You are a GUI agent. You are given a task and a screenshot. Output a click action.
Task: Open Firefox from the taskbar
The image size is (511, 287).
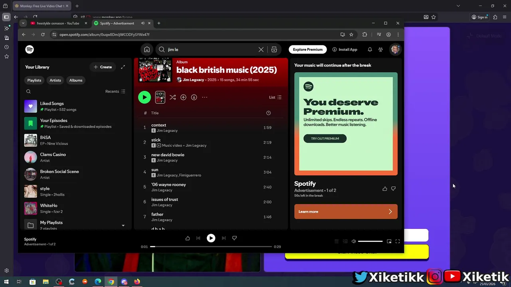[x=137, y=282]
